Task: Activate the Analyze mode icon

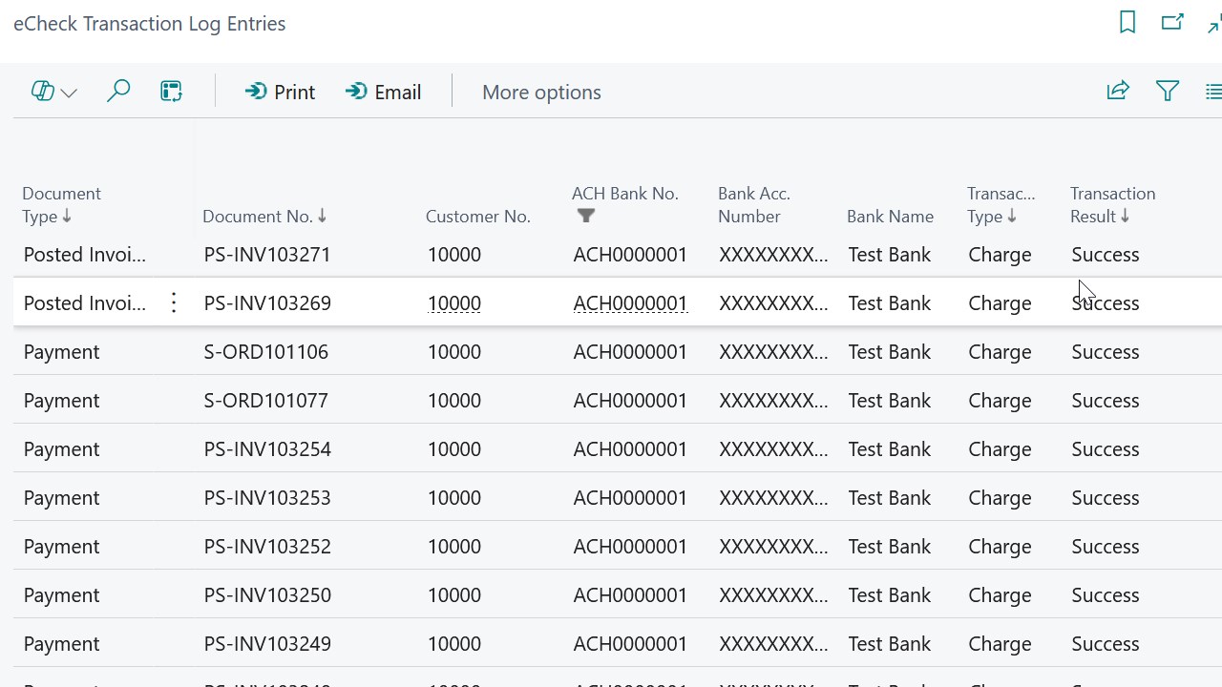Action: (171, 91)
